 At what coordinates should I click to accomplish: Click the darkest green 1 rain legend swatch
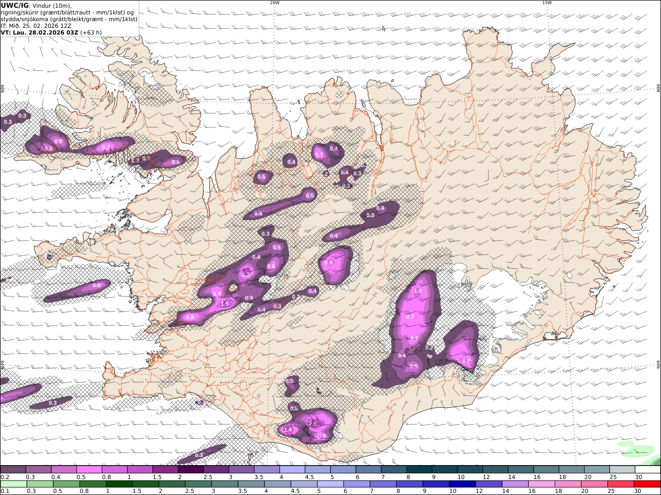(x=118, y=484)
